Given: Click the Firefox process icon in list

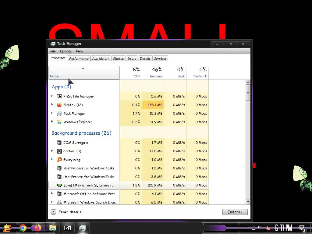Looking at the screenshot, I should point(59,105).
